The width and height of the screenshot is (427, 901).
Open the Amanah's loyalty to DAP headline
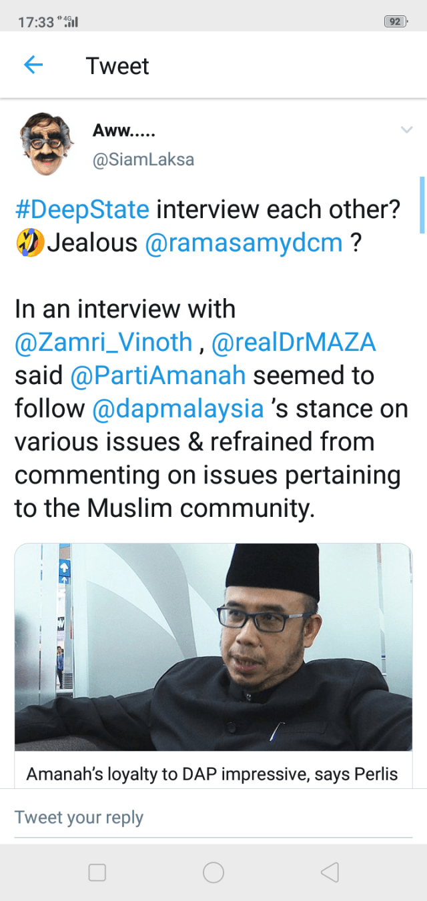pos(212,774)
